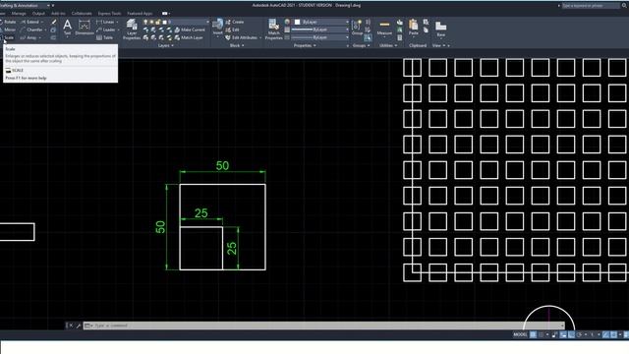Toggle layer freeze sun icon in layer dropdown
629x354 pixels.
tap(152, 22)
